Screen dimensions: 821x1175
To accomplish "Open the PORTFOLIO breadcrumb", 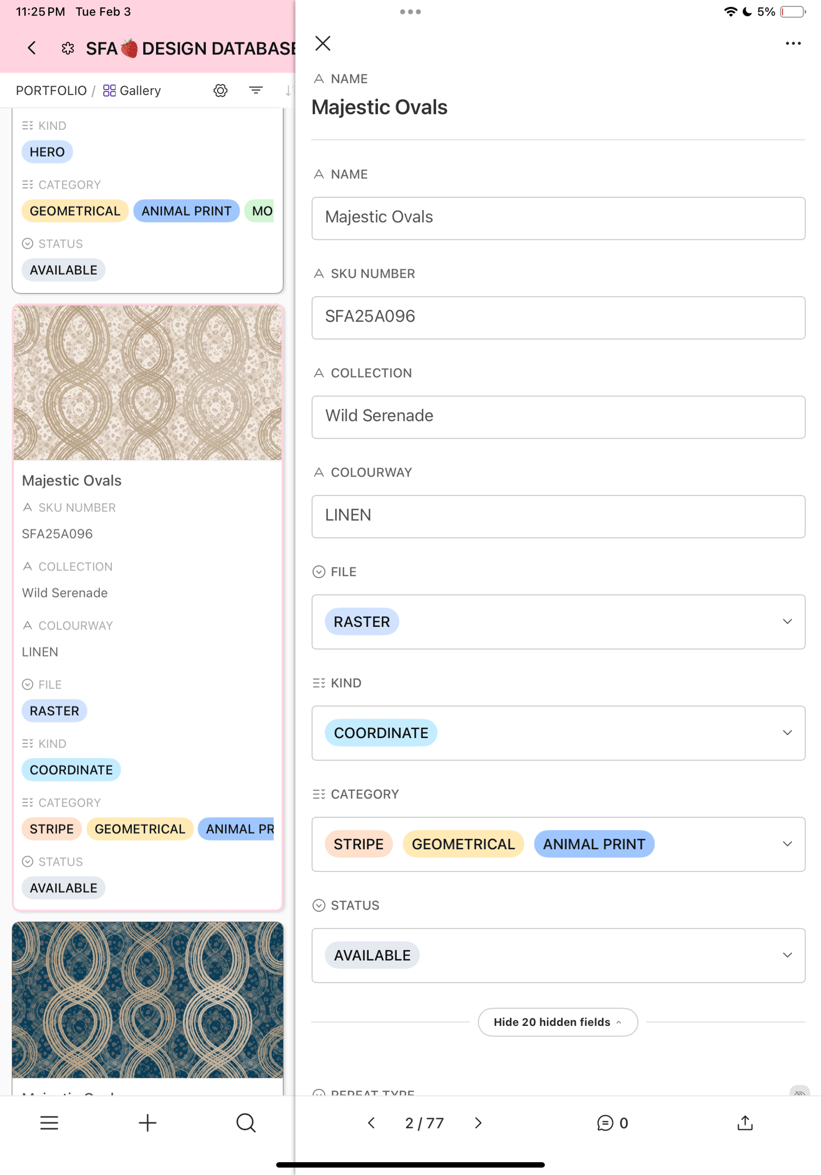I will pyautogui.click(x=51, y=90).
